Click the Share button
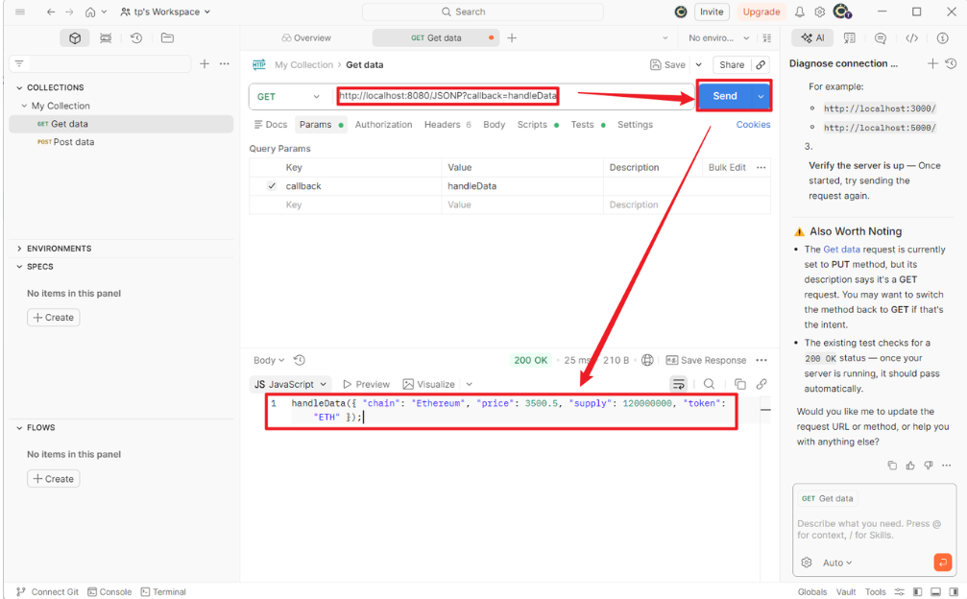Screen dimensions: 967x599 732,64
